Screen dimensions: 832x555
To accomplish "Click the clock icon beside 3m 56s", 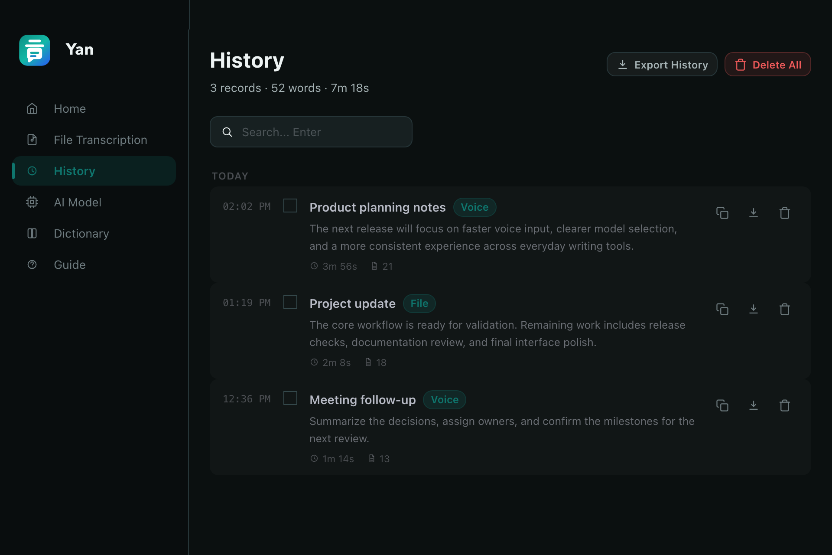I will click(x=314, y=266).
